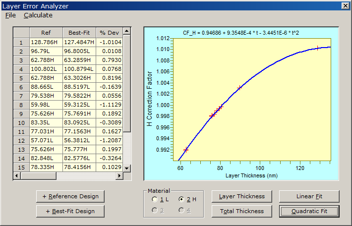
Task: Click the horizontal scrollbar thumb of the table
Action: (38, 176)
